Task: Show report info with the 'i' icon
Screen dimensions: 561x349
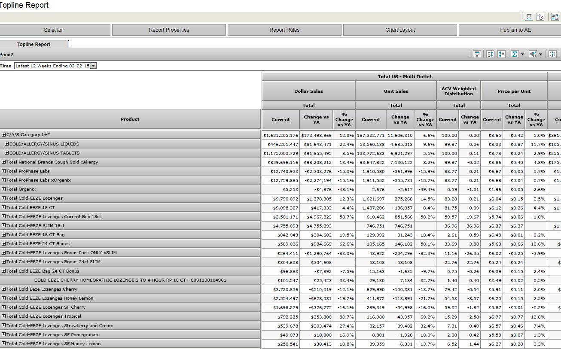Action: pos(553,54)
